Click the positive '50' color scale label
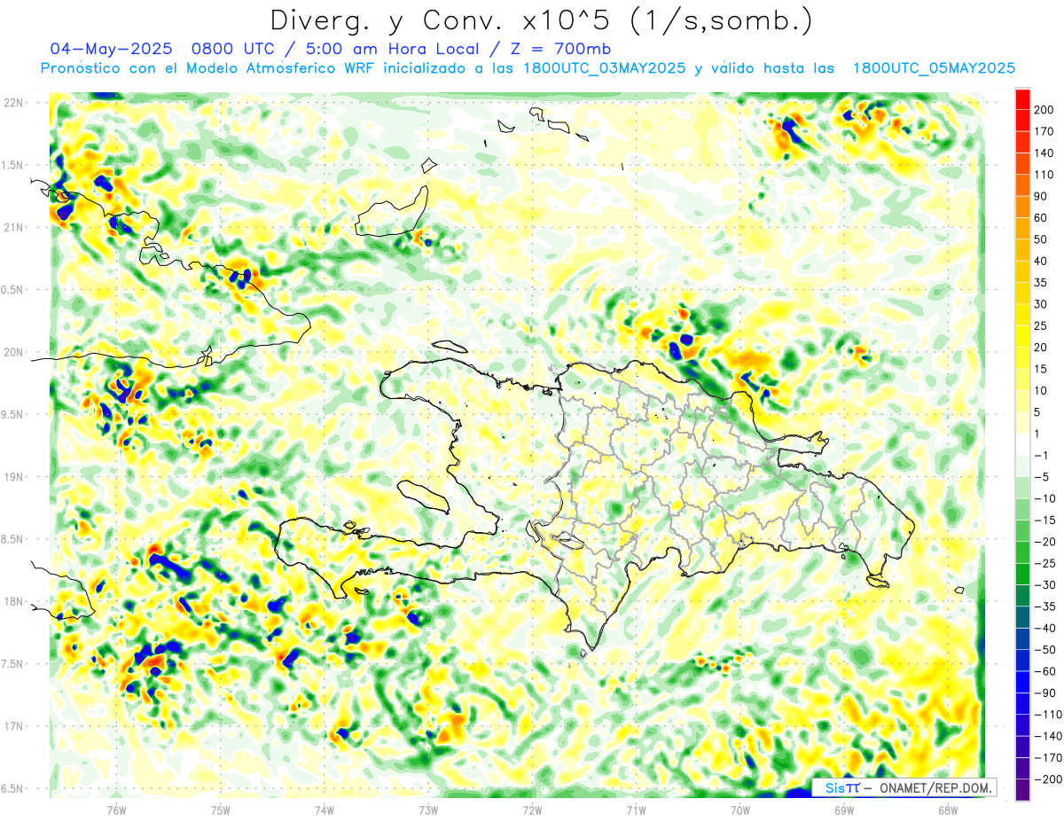 (1041, 239)
